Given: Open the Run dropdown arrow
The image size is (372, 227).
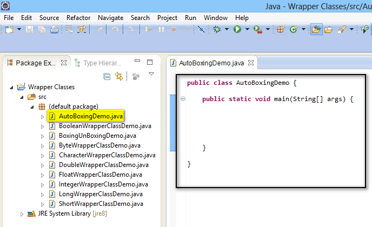Looking at the screenshot, I should point(247,29).
